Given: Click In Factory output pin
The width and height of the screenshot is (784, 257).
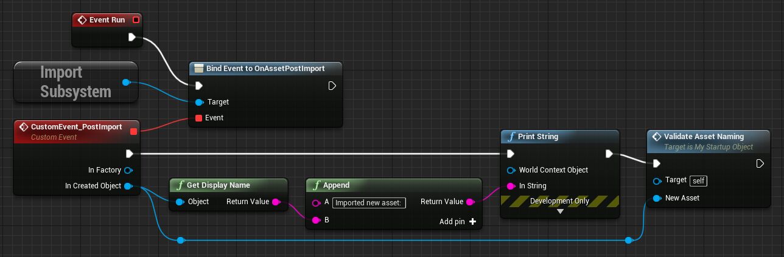Looking at the screenshot, I should click(128, 170).
